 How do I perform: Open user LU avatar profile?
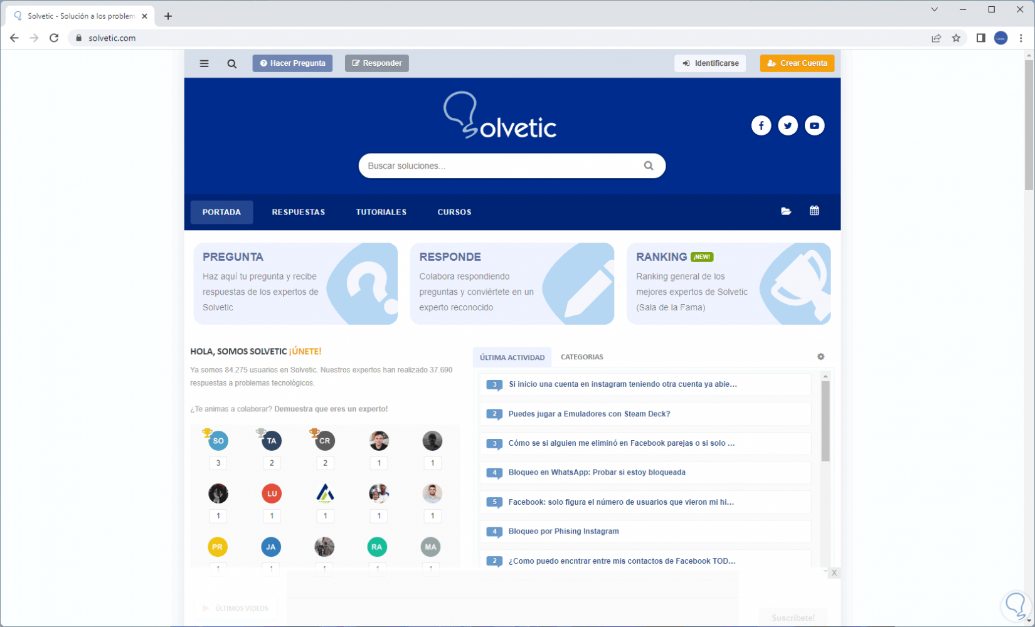click(x=272, y=493)
